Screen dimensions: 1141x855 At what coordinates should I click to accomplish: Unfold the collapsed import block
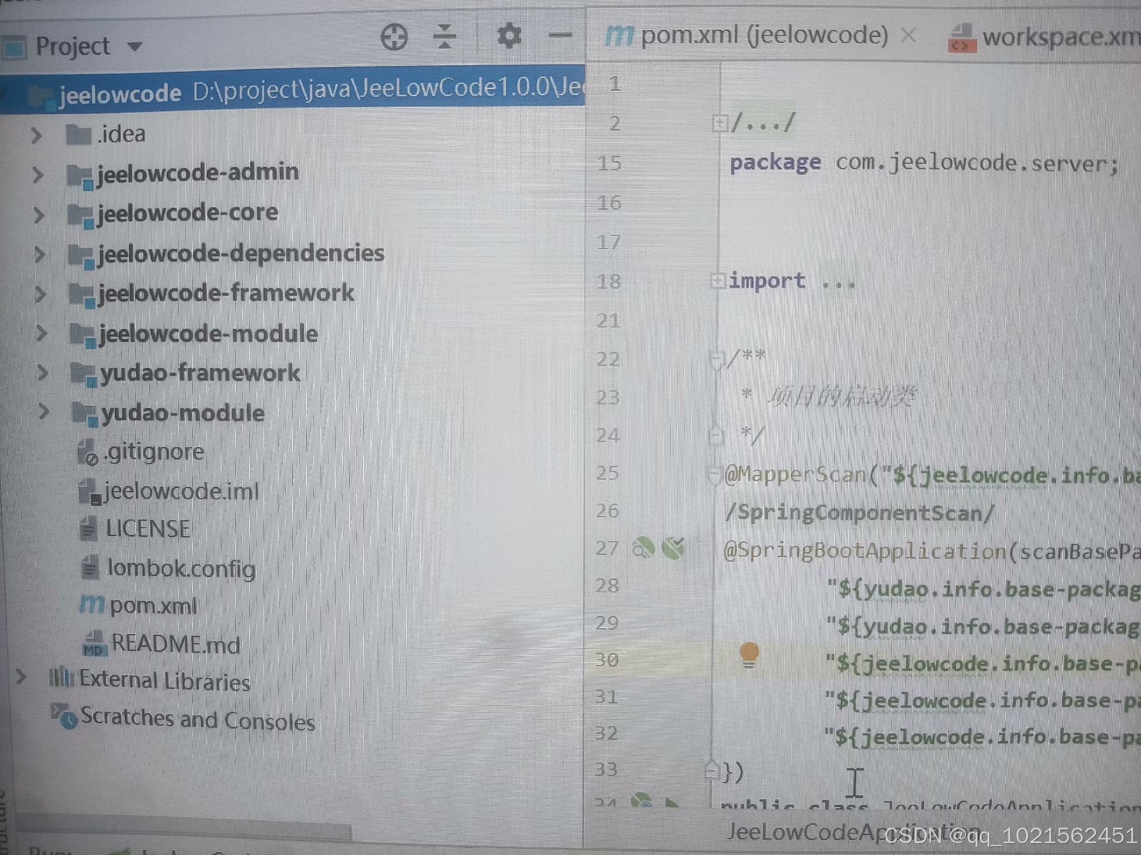pos(718,280)
